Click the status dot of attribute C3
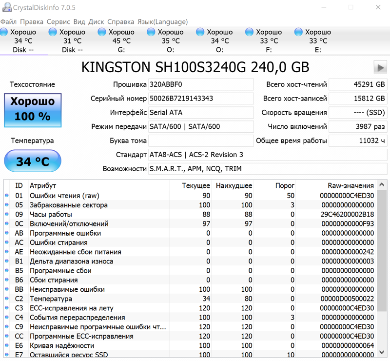The height and width of the screenshot is (361, 390). (7, 308)
